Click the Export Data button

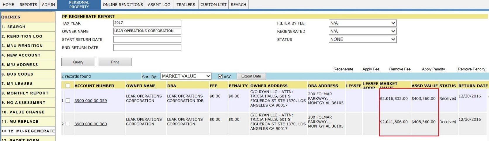251,76
